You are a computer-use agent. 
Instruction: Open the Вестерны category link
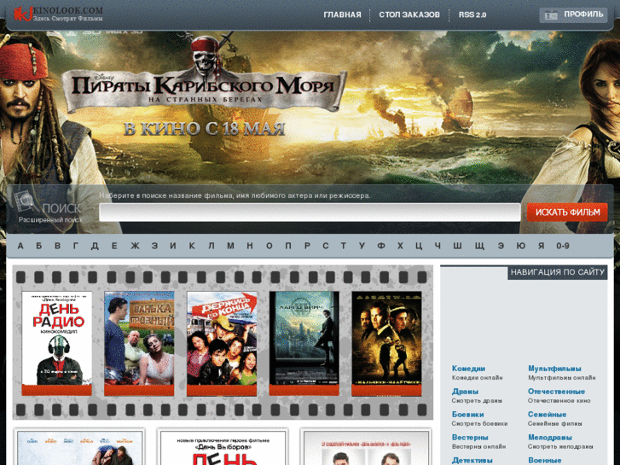470,438
